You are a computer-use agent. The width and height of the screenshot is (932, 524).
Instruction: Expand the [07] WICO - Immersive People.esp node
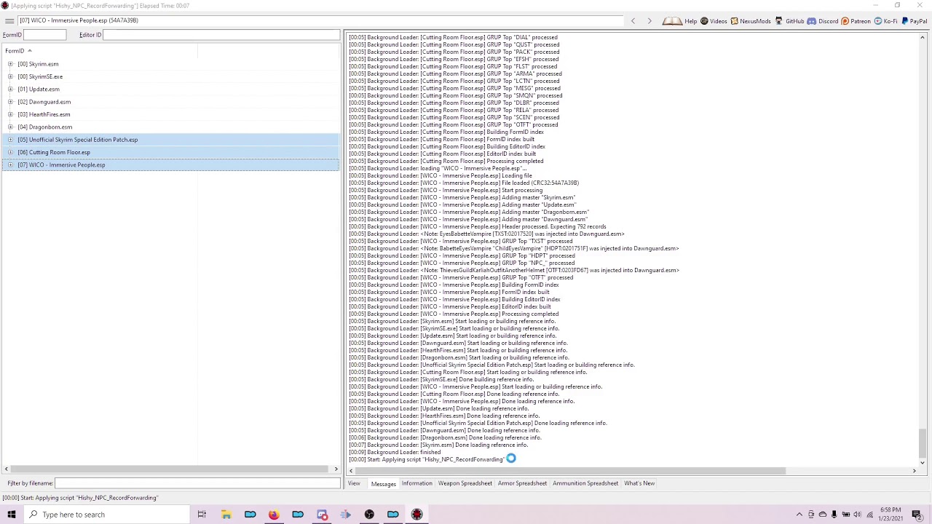(10, 164)
